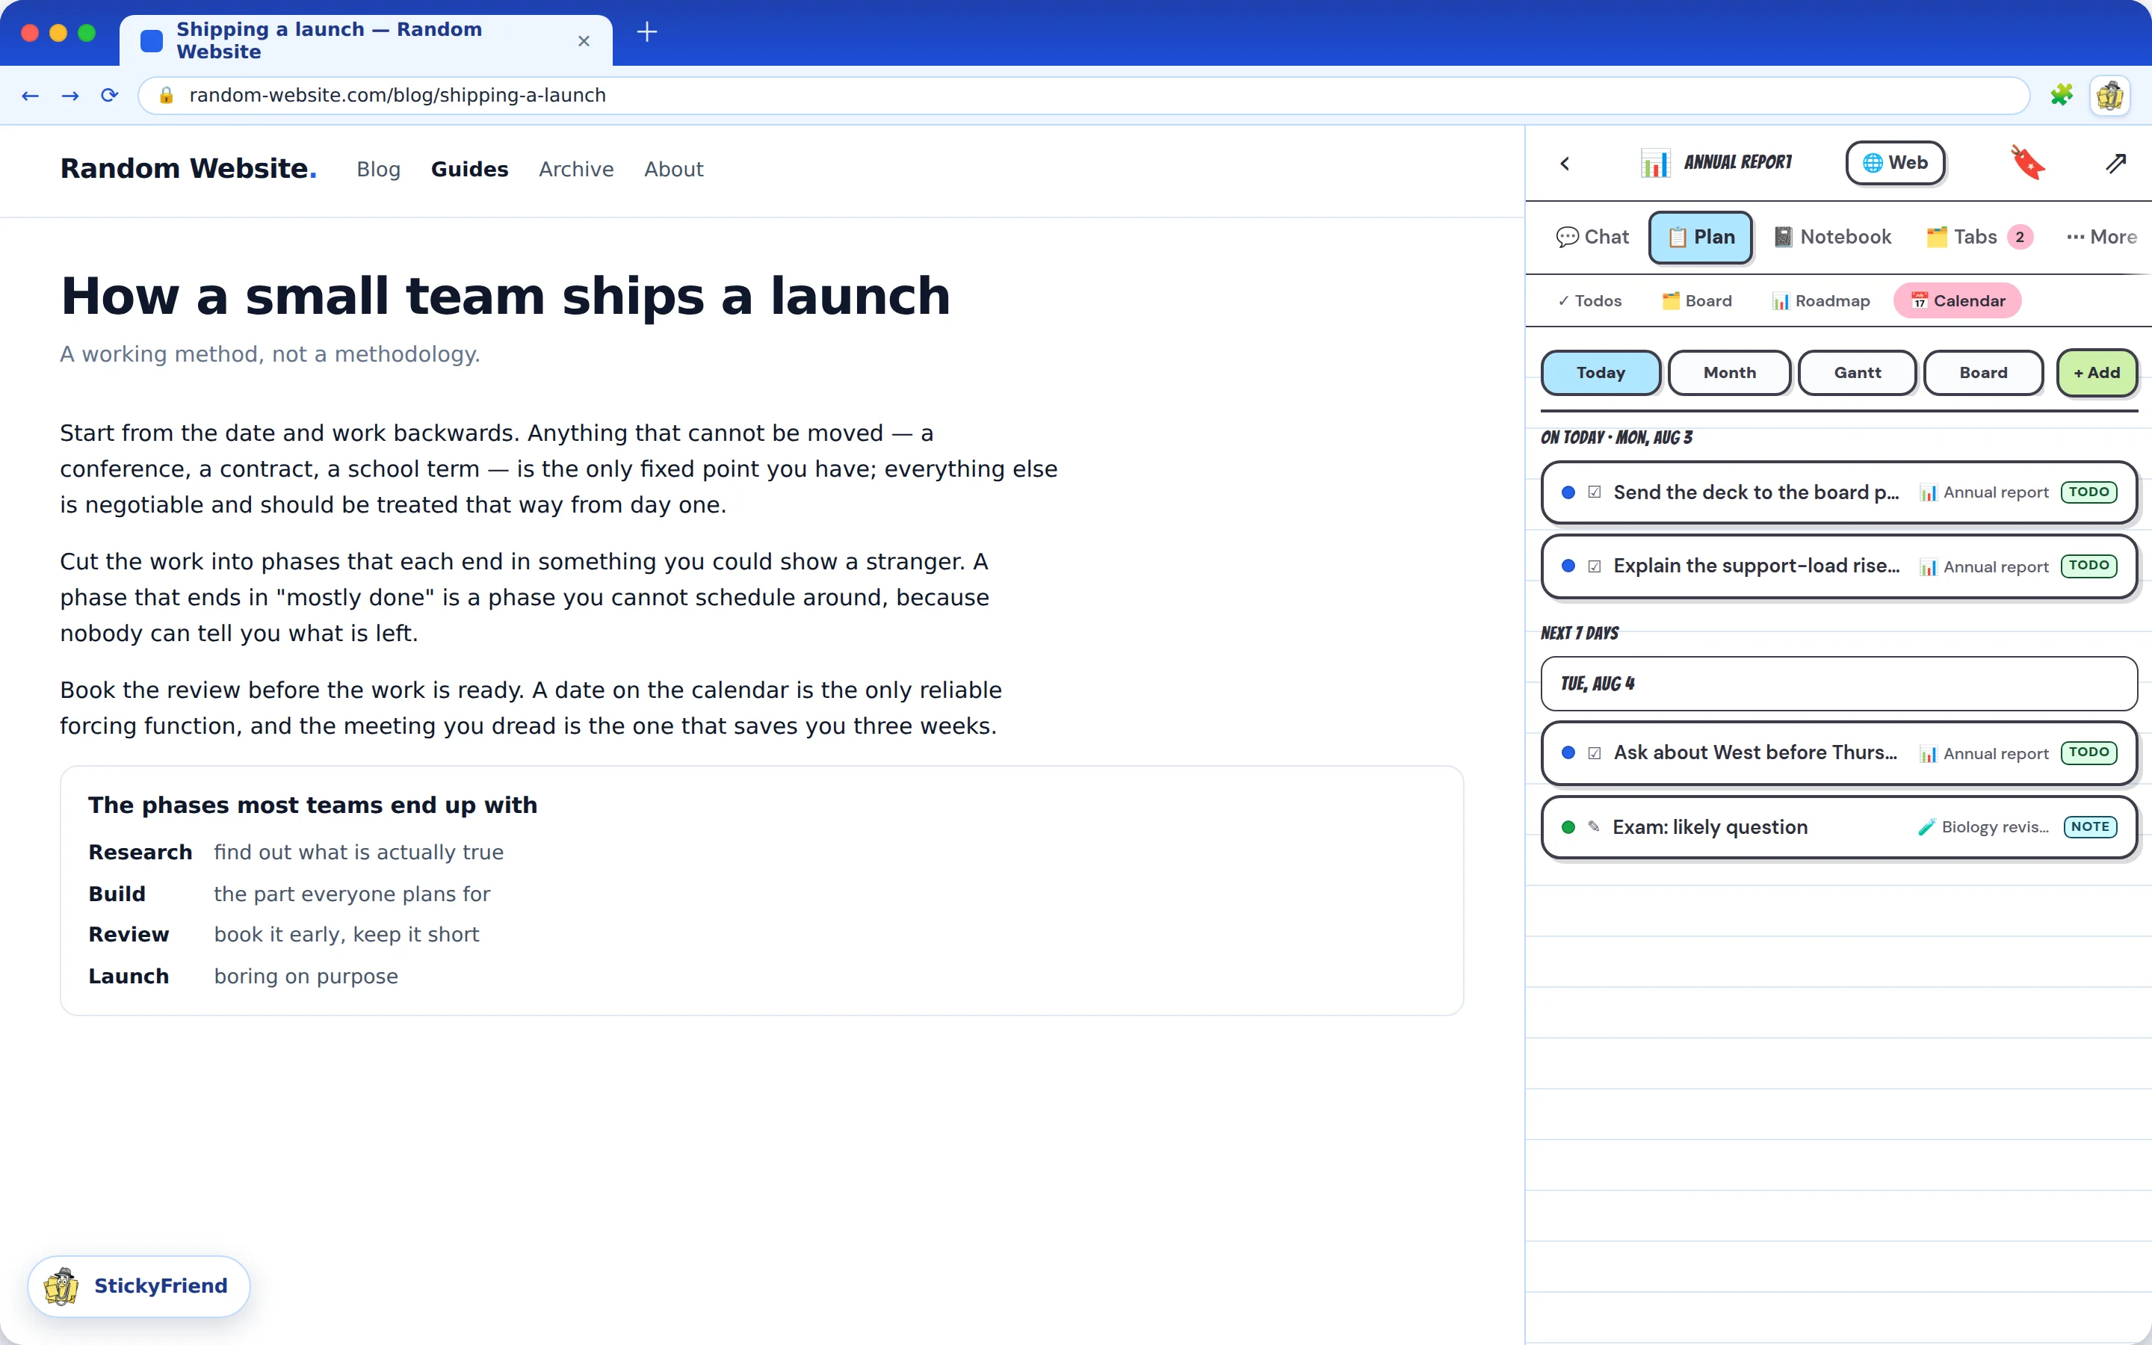This screenshot has height=1345, width=2152.
Task: Open the Tabs tab with badge 2
Action: pyautogui.click(x=1979, y=237)
